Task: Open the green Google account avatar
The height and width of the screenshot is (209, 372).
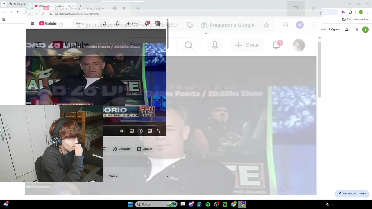Action: coord(365,30)
